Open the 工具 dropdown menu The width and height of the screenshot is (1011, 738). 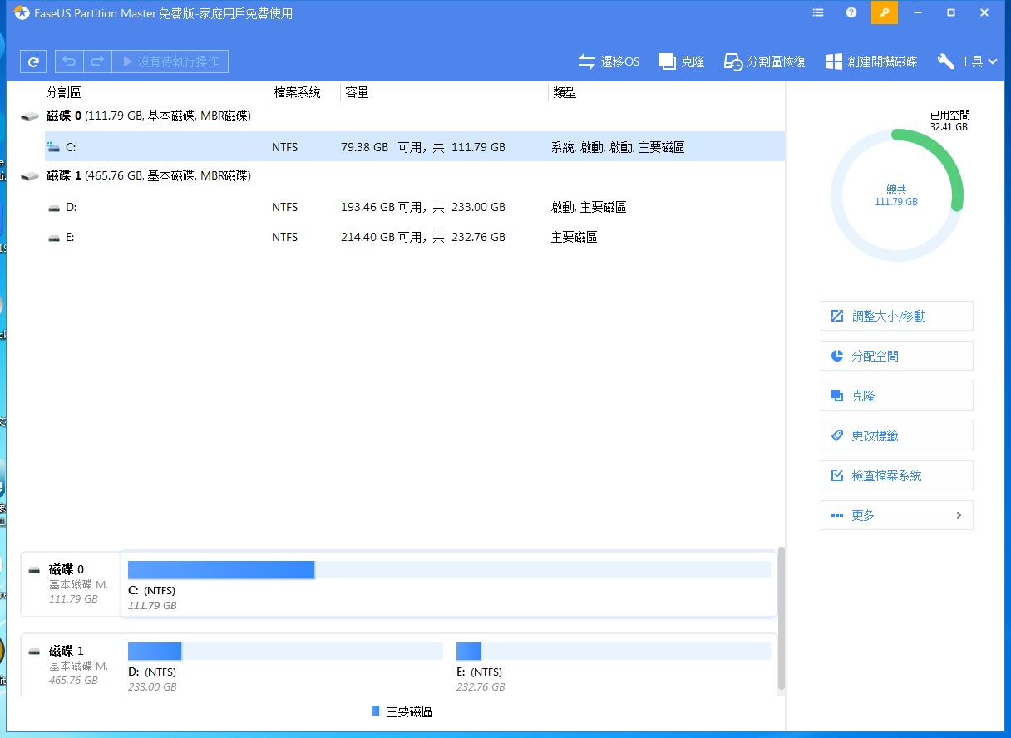(967, 61)
